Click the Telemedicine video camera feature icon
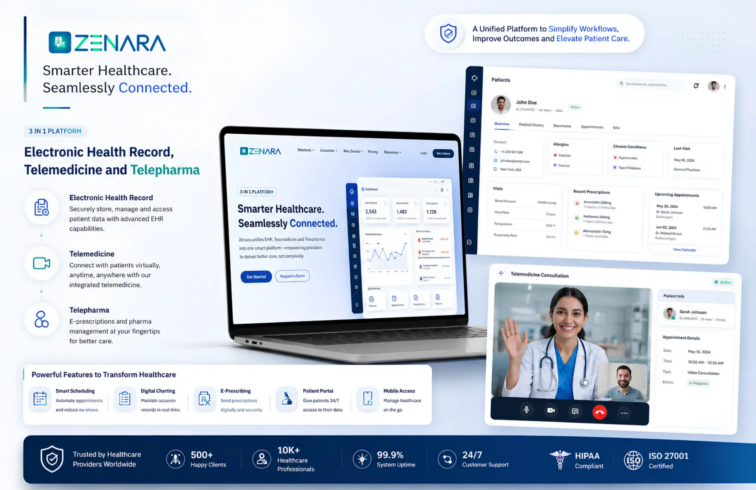756x490 pixels. (41, 263)
